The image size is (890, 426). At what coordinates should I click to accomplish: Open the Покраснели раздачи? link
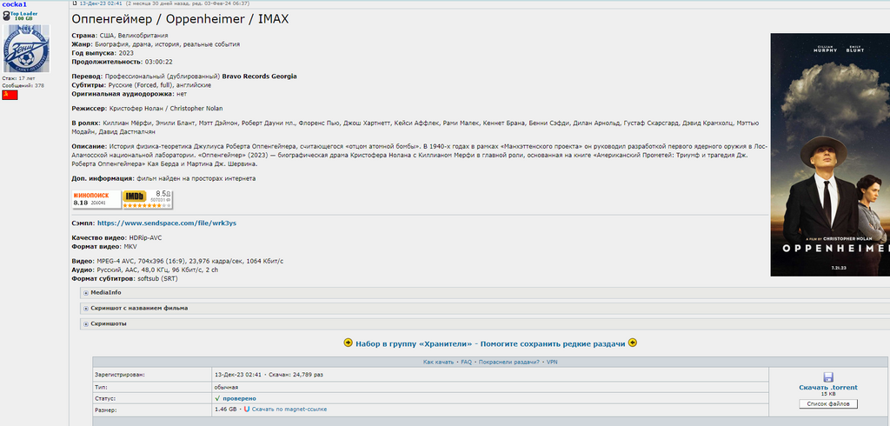[509, 362]
